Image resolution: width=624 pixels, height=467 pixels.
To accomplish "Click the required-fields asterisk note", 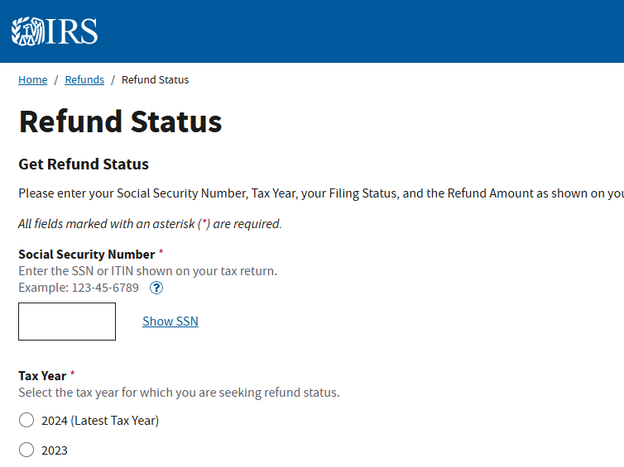I will point(150,224).
